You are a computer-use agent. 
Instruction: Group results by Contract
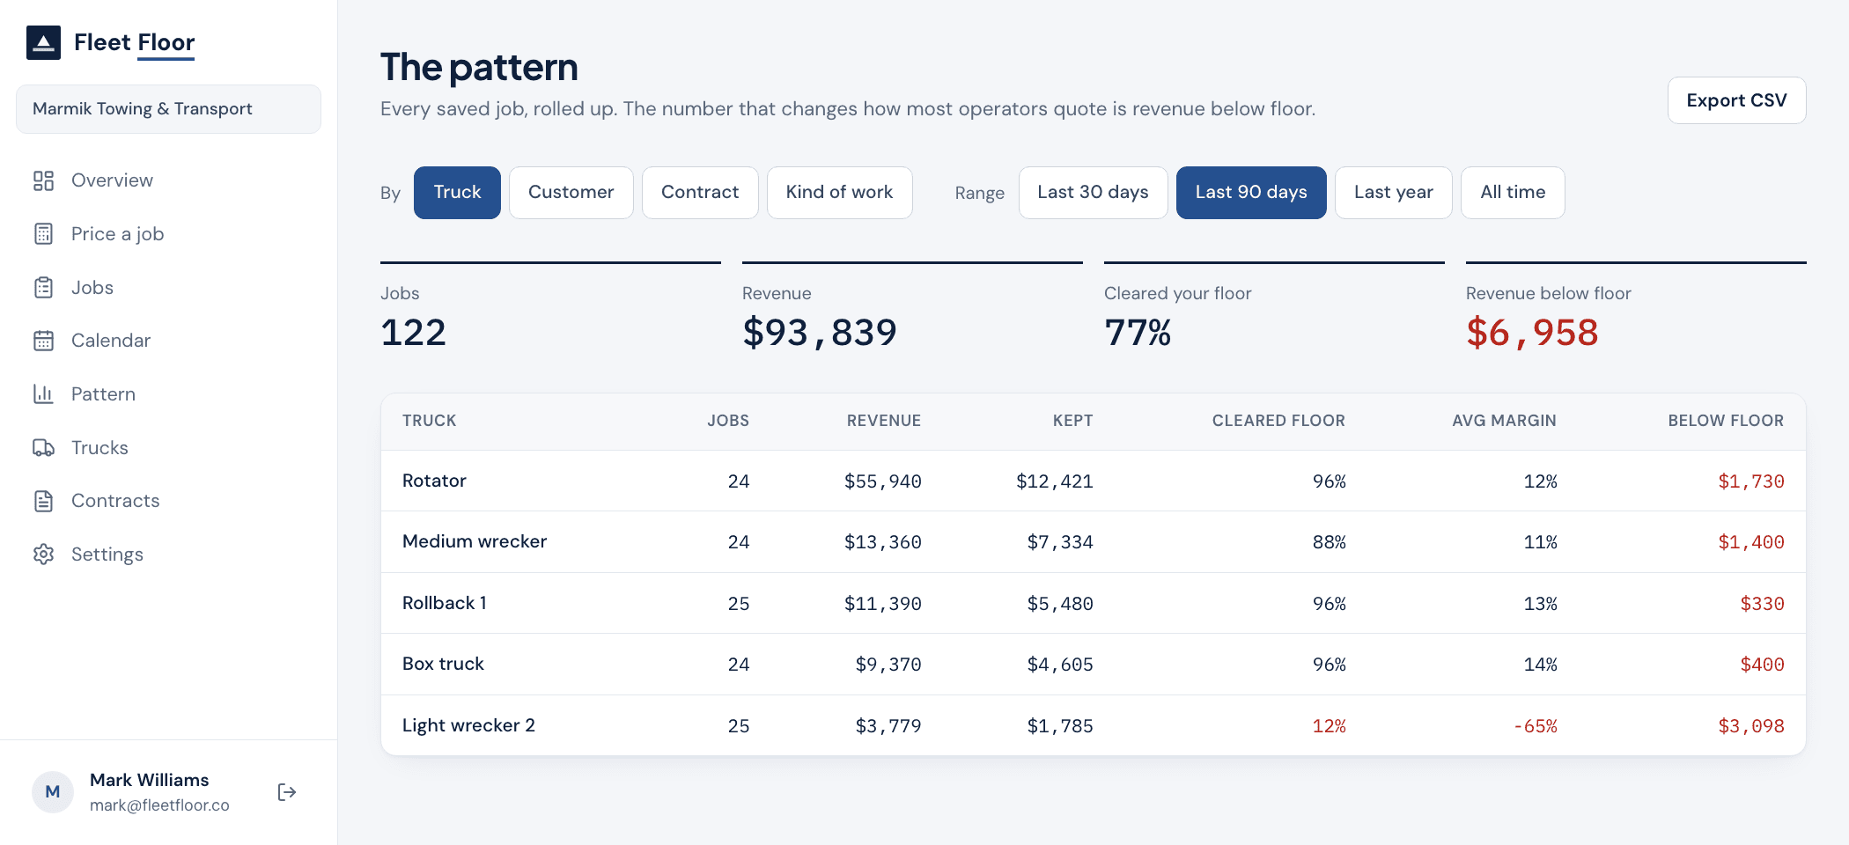[x=700, y=193]
